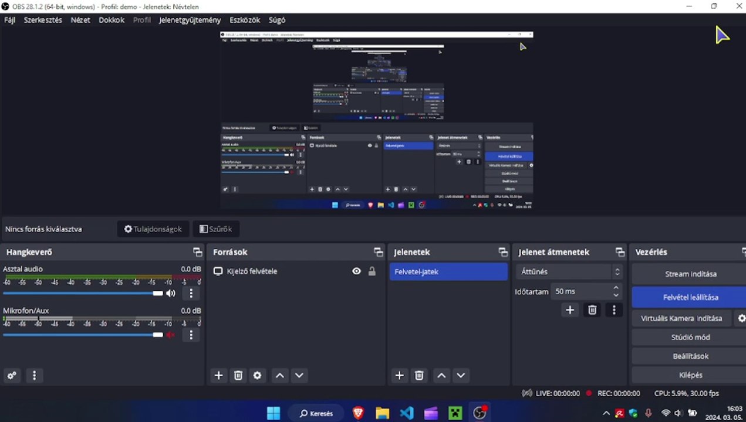
Task: Open source properties gear icon
Action: pyautogui.click(x=257, y=376)
